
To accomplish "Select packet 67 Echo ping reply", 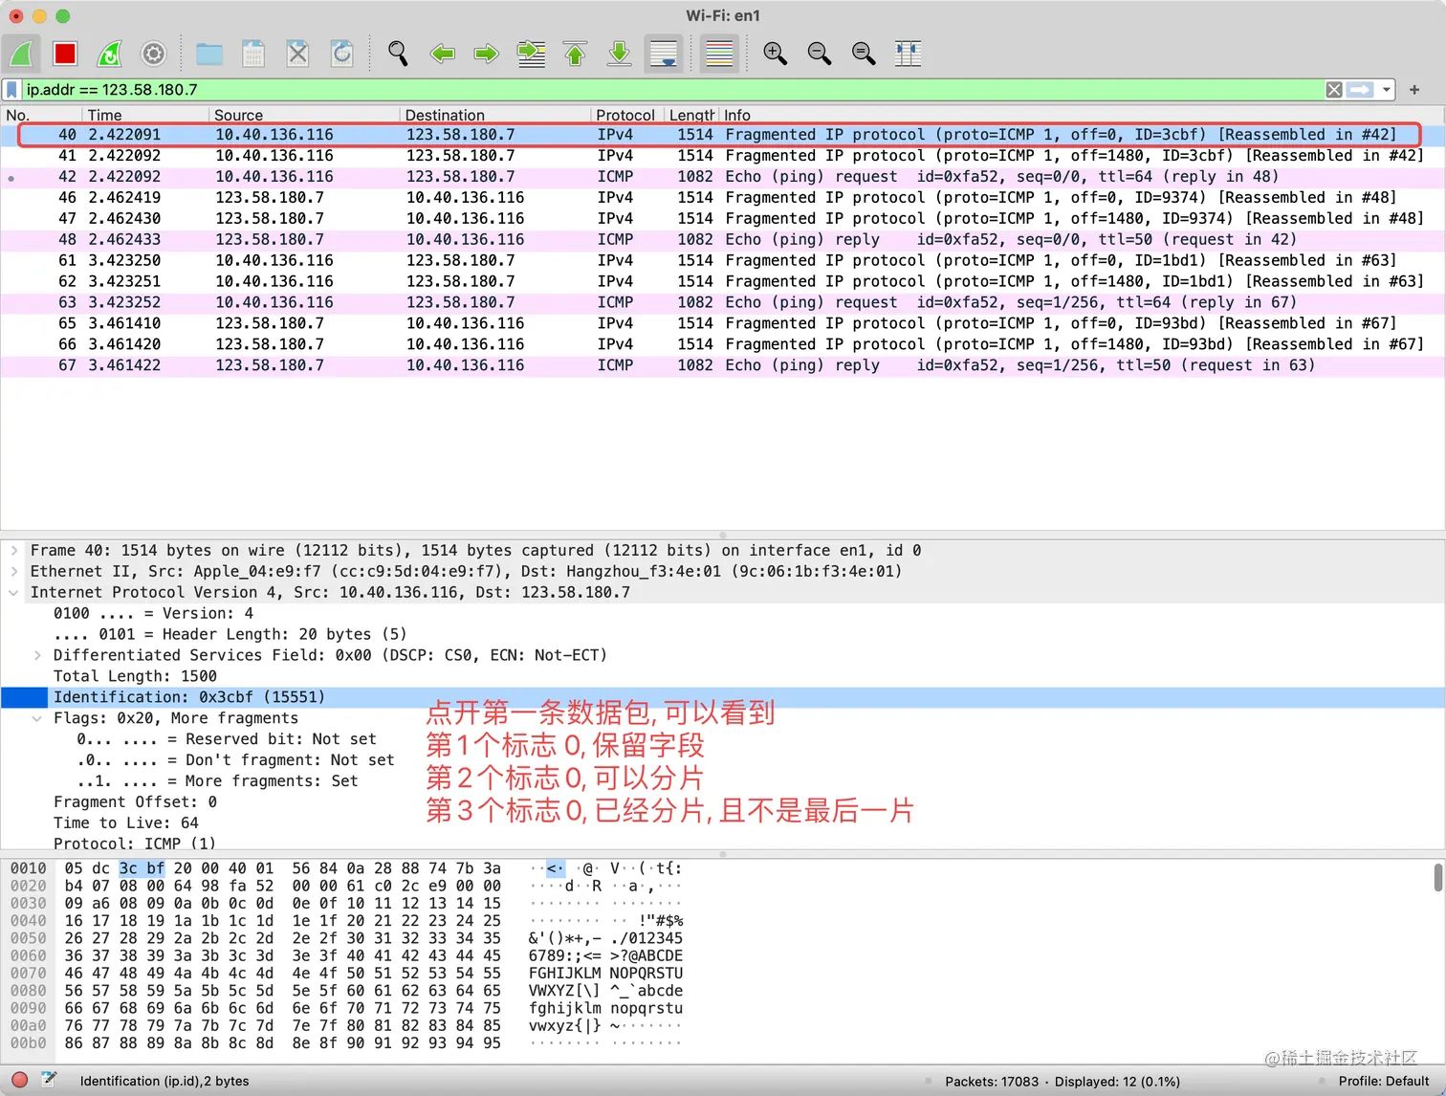I will click(722, 366).
